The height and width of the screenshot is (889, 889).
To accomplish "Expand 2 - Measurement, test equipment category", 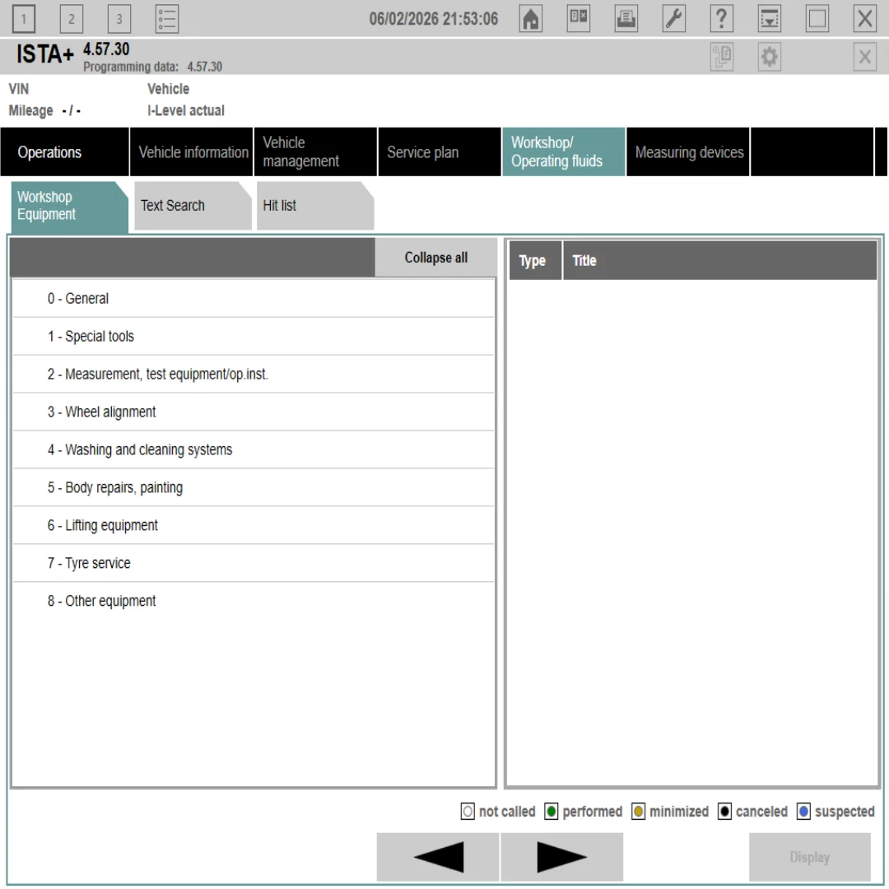I will click(x=254, y=375).
